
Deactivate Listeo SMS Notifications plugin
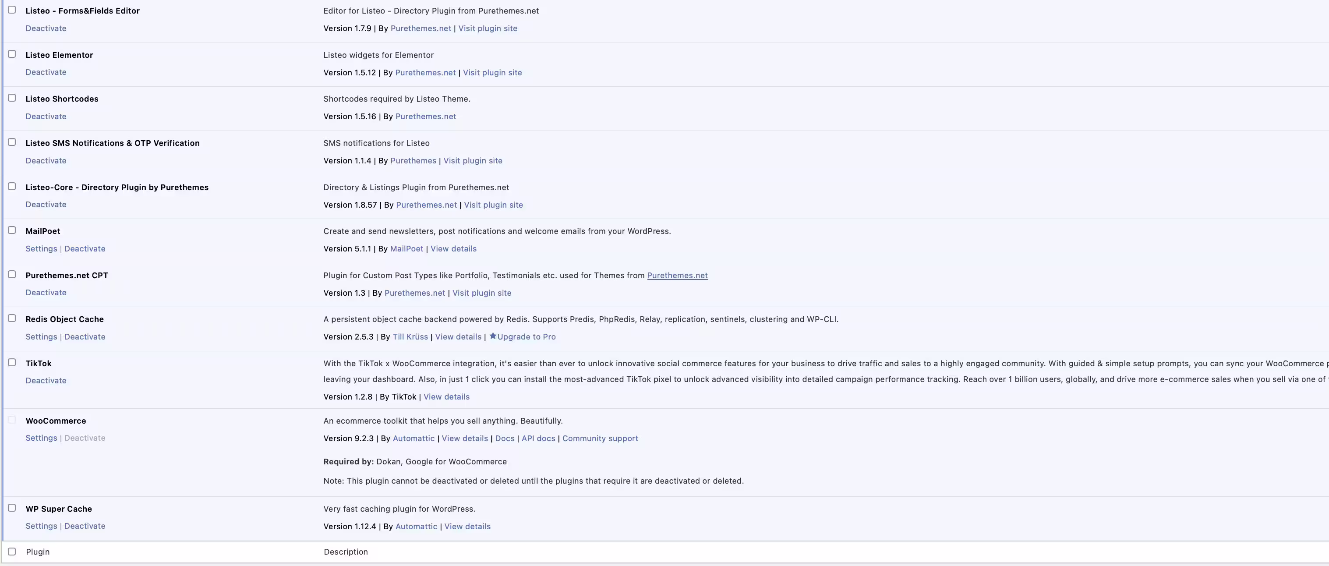click(x=46, y=160)
